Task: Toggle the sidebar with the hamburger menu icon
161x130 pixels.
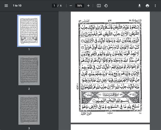Action: (x=6, y=5)
